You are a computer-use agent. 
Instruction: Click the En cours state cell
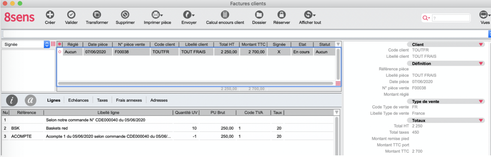[x=302, y=52]
